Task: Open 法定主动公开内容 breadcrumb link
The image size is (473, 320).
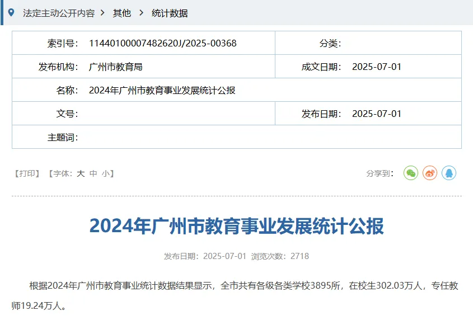Action: pos(59,13)
